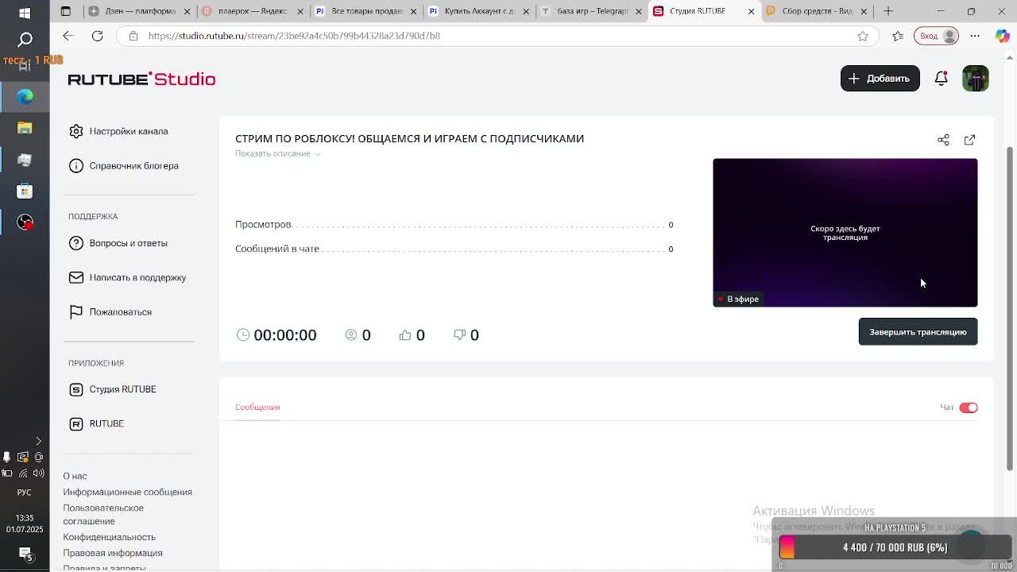Open Справочник блогера in the sidebar

[x=124, y=166]
